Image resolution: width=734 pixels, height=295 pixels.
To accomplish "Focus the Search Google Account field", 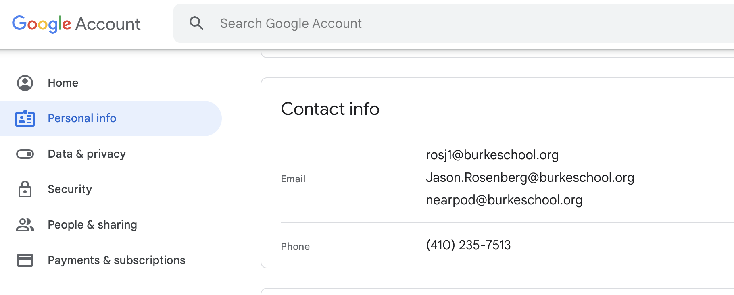I will pyautogui.click(x=454, y=23).
